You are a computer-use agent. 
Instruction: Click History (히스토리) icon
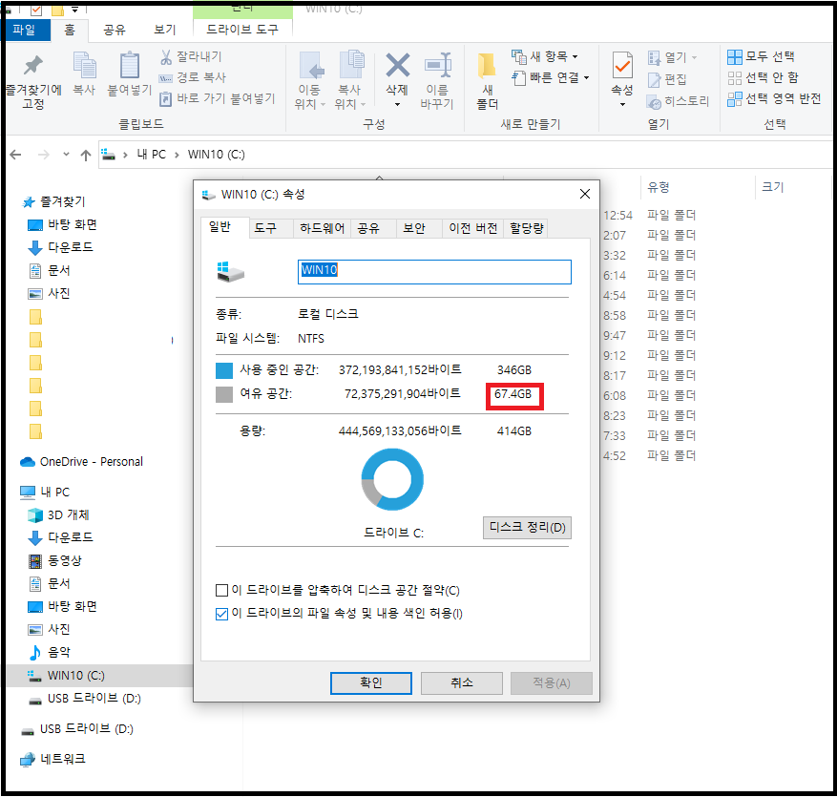[654, 101]
